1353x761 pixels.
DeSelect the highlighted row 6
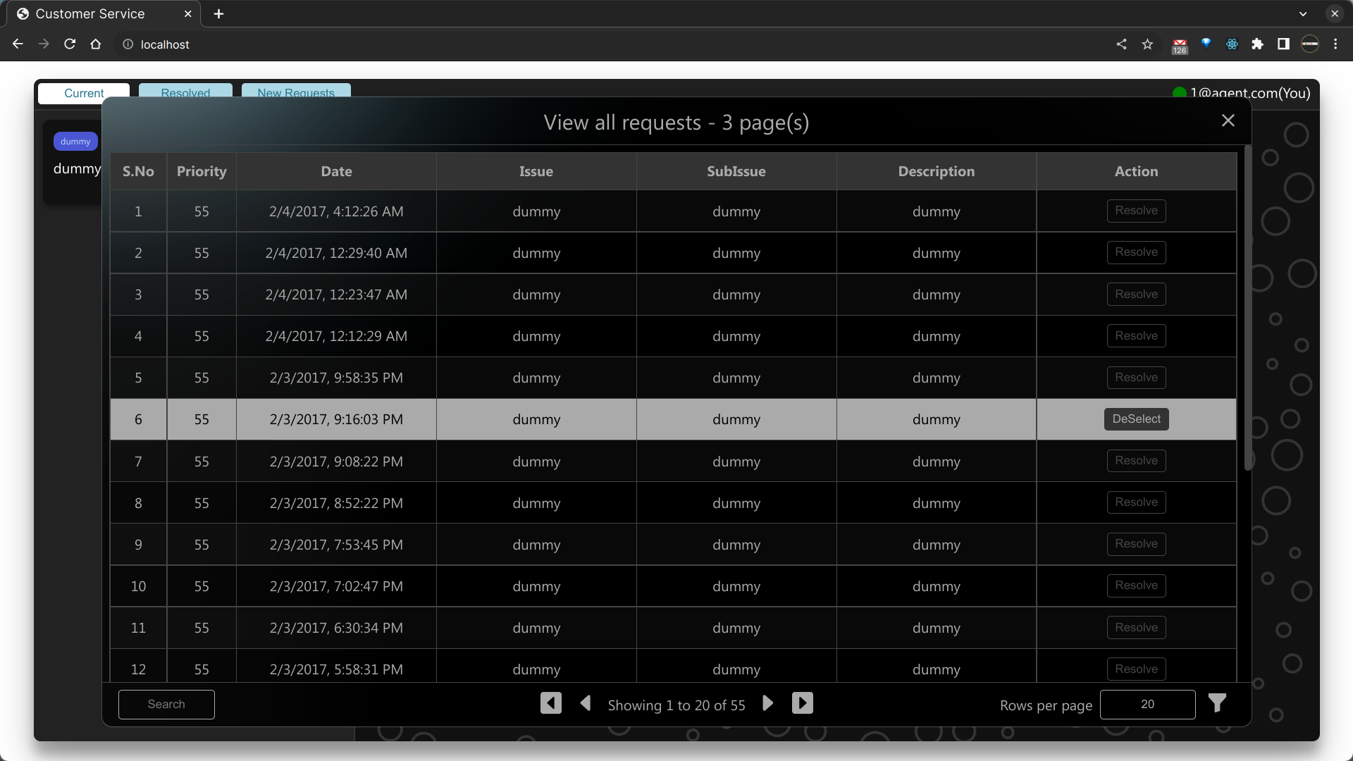(x=1136, y=419)
